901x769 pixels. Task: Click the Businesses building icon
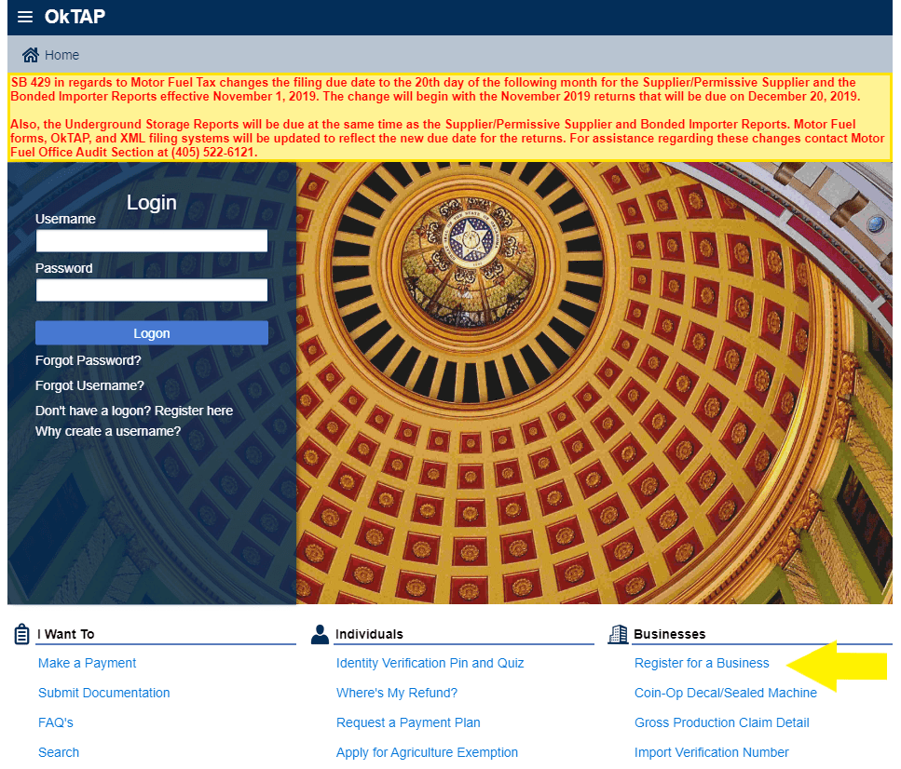click(x=618, y=634)
